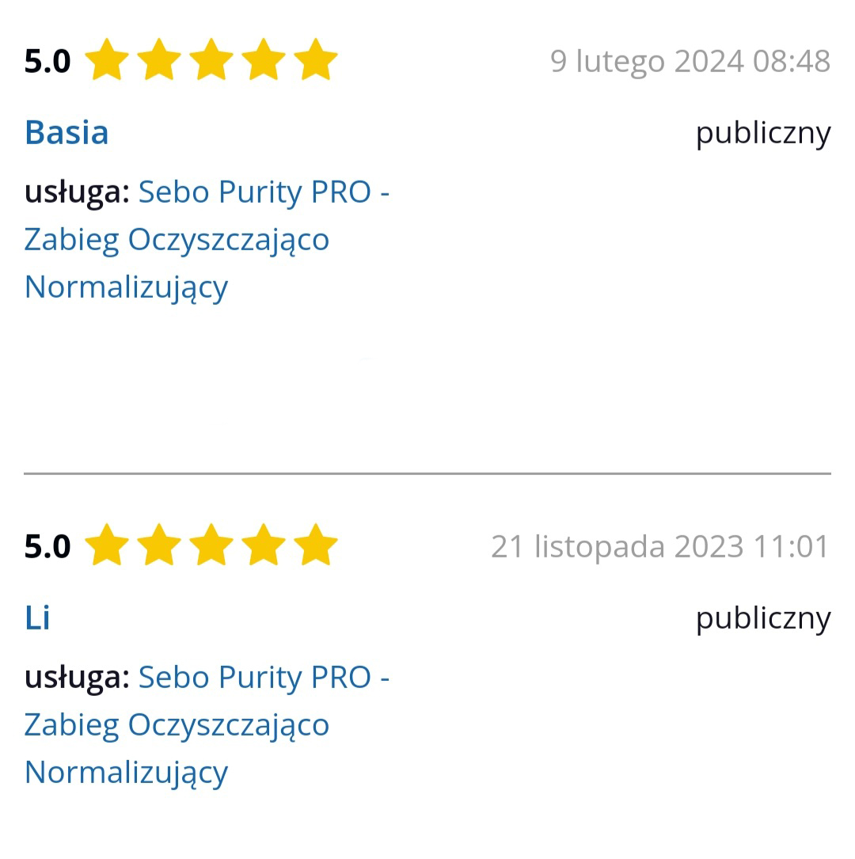Click the 5.0 rating score in Li's review
This screenshot has height=859, width=855.
tap(46, 545)
